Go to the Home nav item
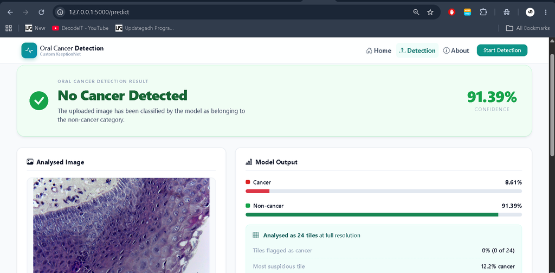The width and height of the screenshot is (555, 273). 379,50
